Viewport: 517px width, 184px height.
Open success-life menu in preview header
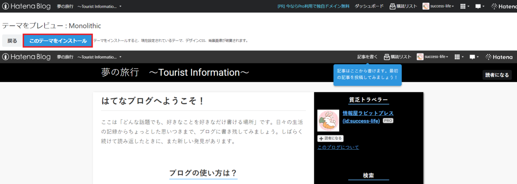(x=433, y=57)
